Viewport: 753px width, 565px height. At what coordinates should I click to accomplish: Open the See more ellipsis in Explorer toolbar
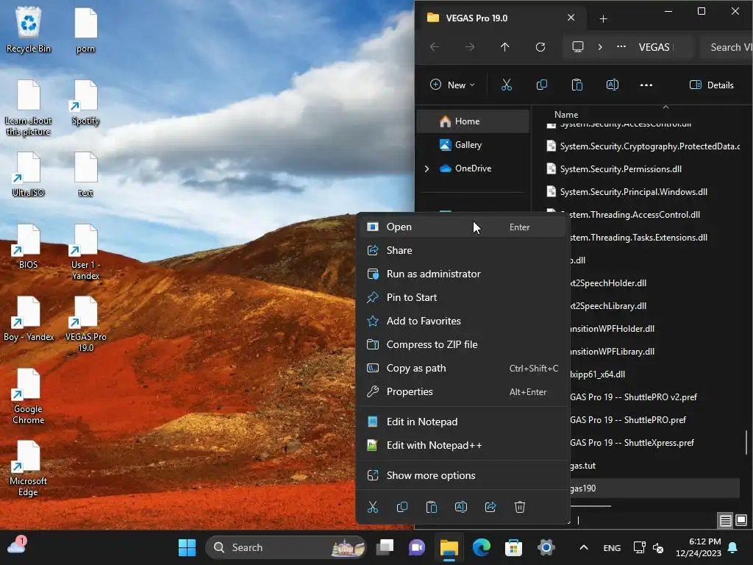tap(646, 85)
